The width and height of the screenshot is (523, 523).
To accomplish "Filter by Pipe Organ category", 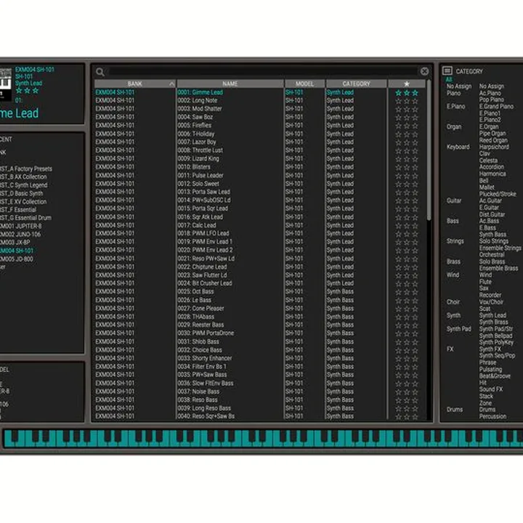I will (492, 134).
